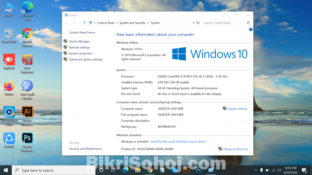Image resolution: width=312 pixels, height=175 pixels.
Task: Focus the Search Control Panel field
Action: coord(226,23)
